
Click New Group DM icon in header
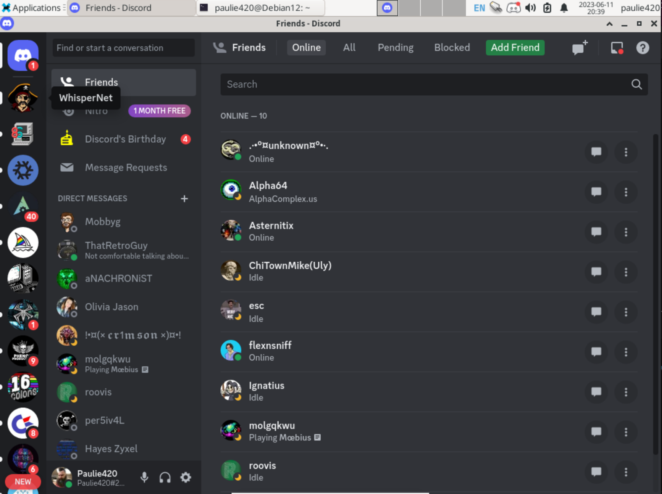click(580, 48)
